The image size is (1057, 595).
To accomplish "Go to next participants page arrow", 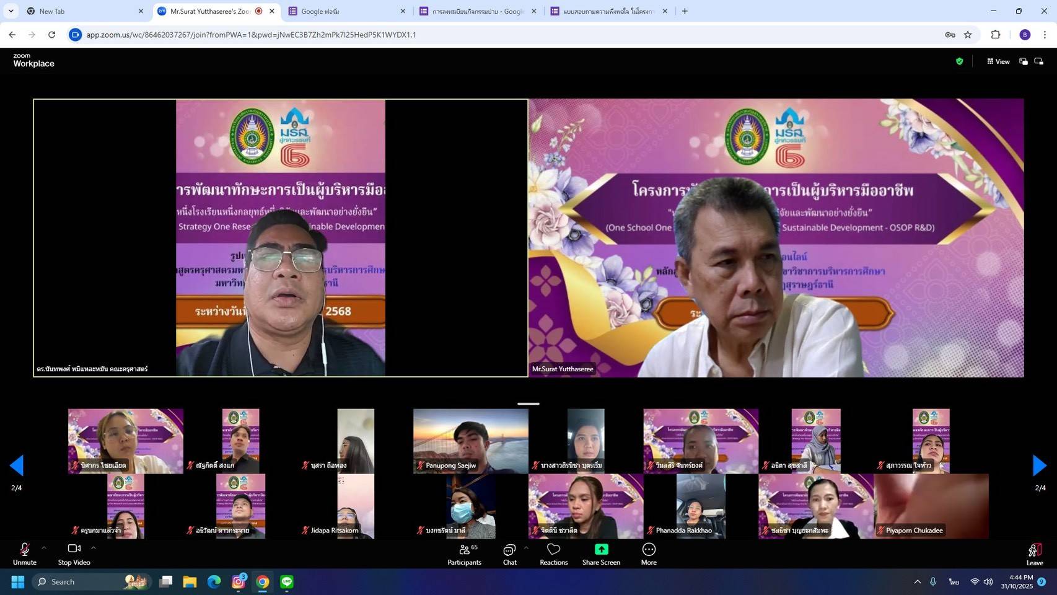I will [x=1040, y=465].
